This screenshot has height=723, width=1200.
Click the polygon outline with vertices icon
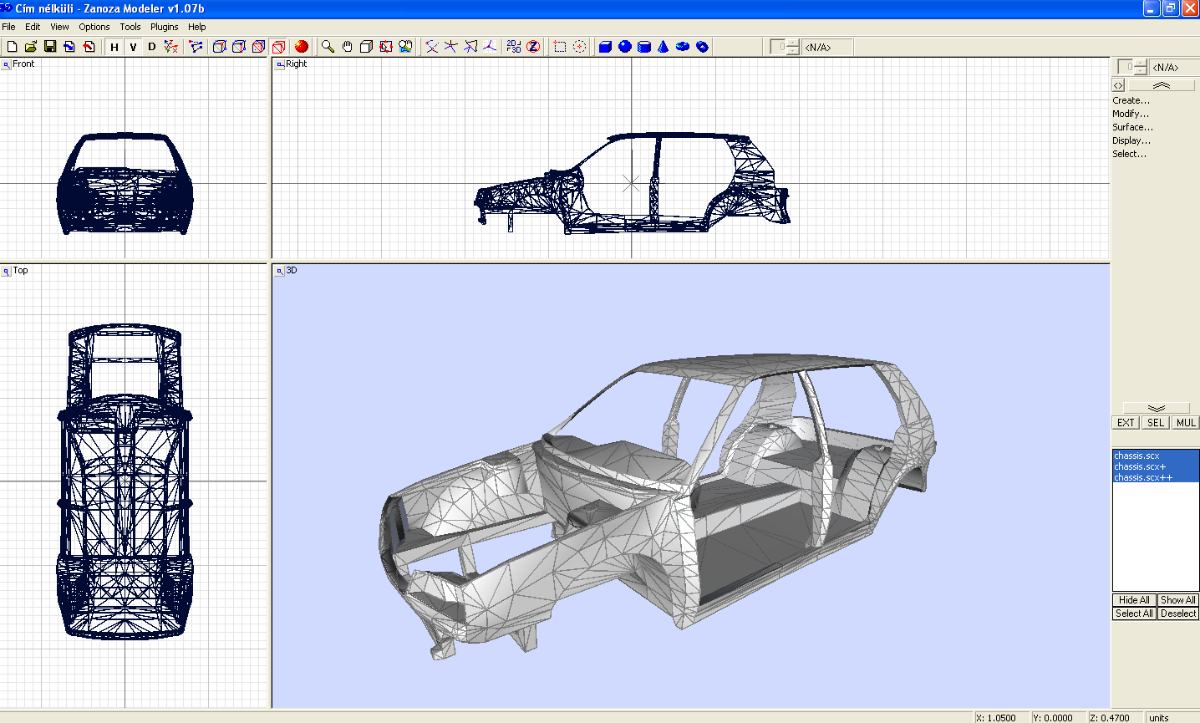[x=196, y=47]
